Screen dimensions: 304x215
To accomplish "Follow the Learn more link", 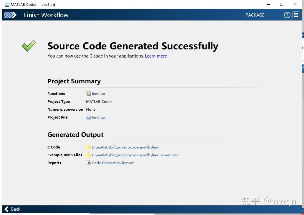I will [156, 56].
